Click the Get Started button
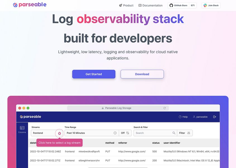236x168 pixels. pos(94,74)
